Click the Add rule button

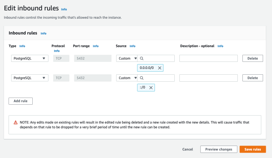[20, 101]
